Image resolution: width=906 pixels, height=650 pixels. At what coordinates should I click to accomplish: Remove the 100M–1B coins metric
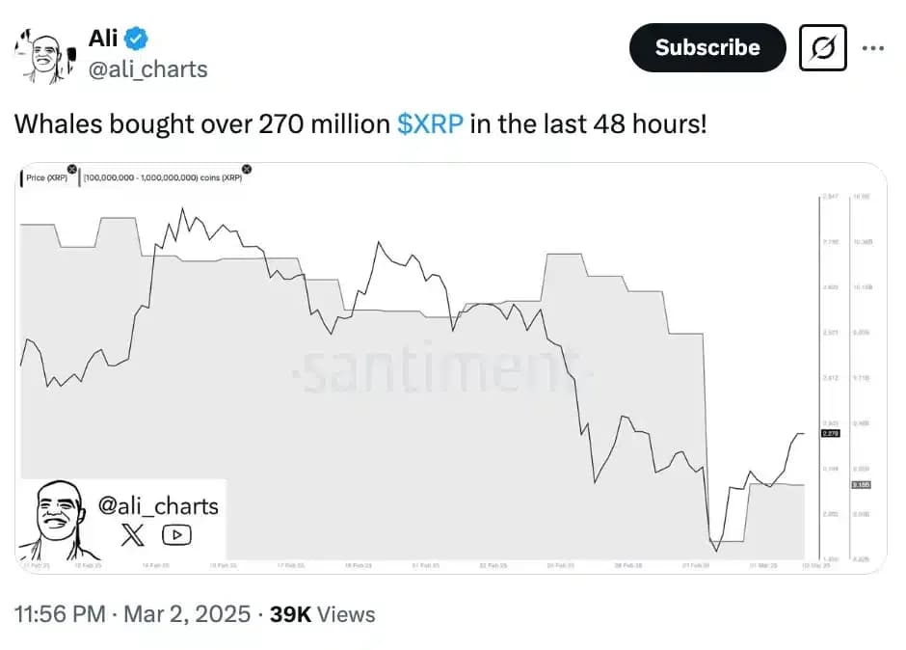(247, 170)
